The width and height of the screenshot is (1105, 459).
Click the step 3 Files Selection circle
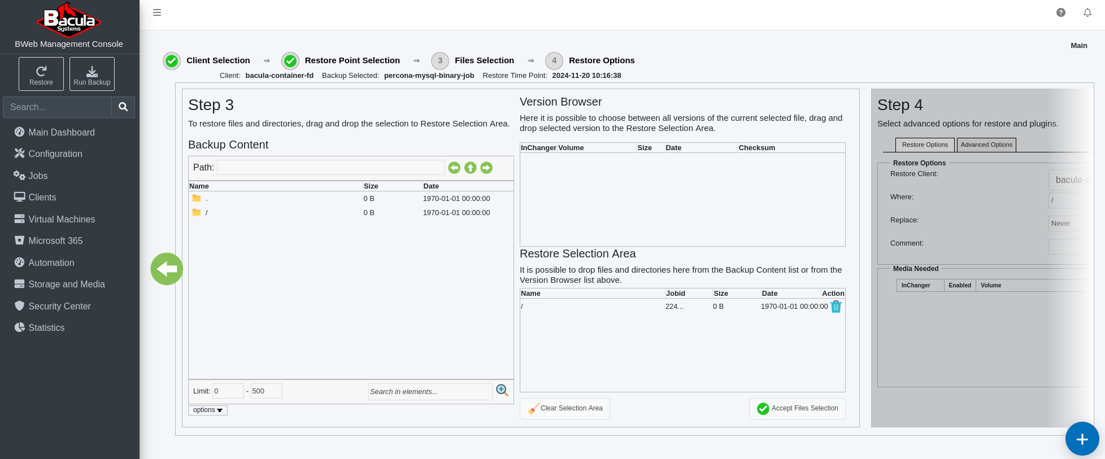440,60
